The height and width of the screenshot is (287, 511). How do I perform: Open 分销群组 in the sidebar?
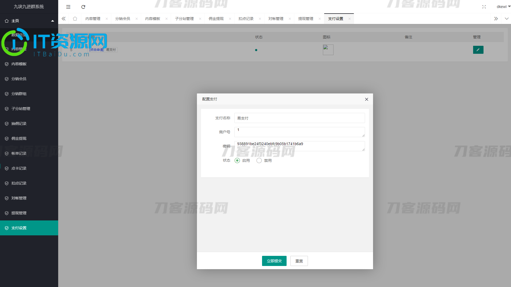click(29, 94)
